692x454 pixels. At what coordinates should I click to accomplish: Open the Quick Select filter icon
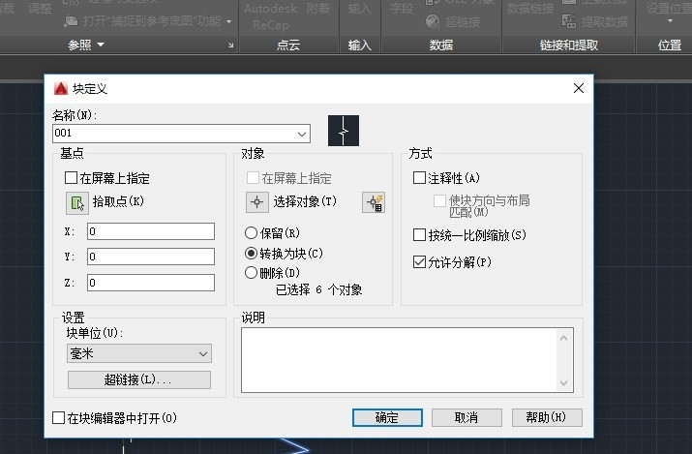(374, 202)
